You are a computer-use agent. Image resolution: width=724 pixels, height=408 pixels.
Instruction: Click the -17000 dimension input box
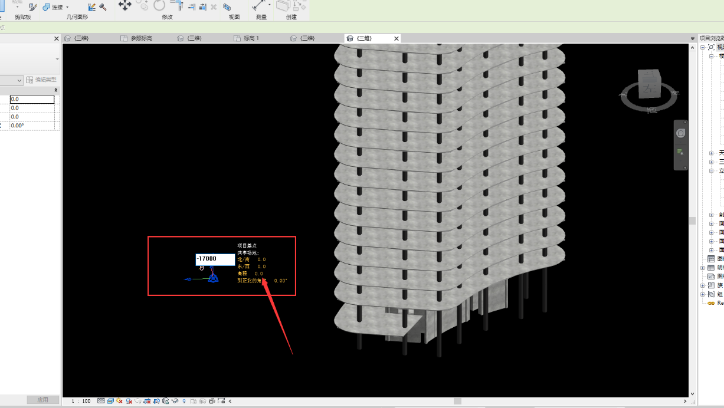215,259
